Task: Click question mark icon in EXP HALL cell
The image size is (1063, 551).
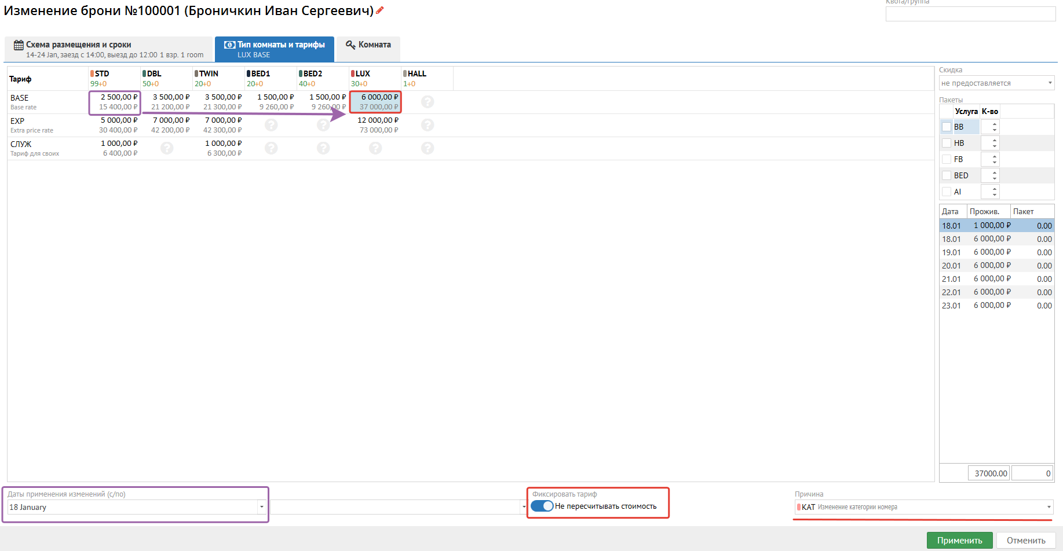Action: 428,125
